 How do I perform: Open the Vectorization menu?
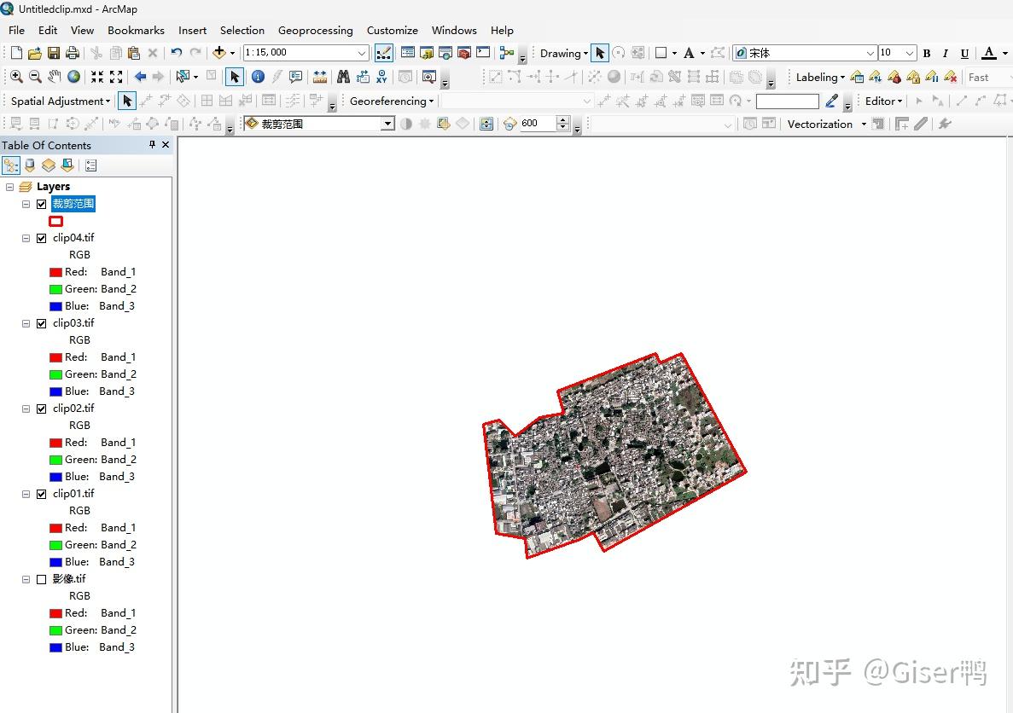tap(822, 124)
